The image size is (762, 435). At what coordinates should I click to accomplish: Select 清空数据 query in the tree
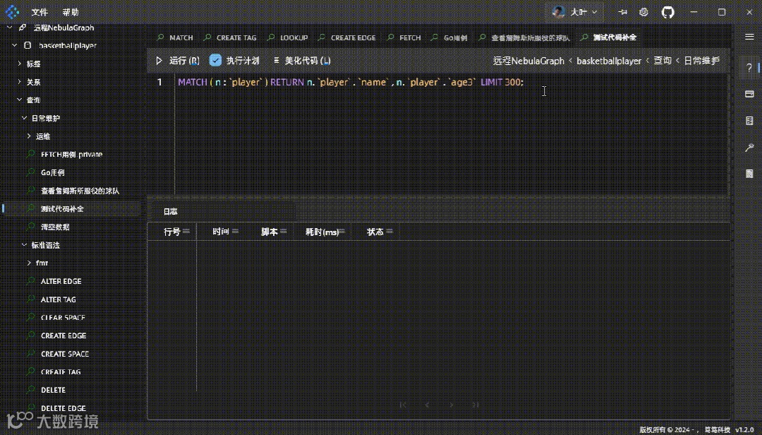55,227
